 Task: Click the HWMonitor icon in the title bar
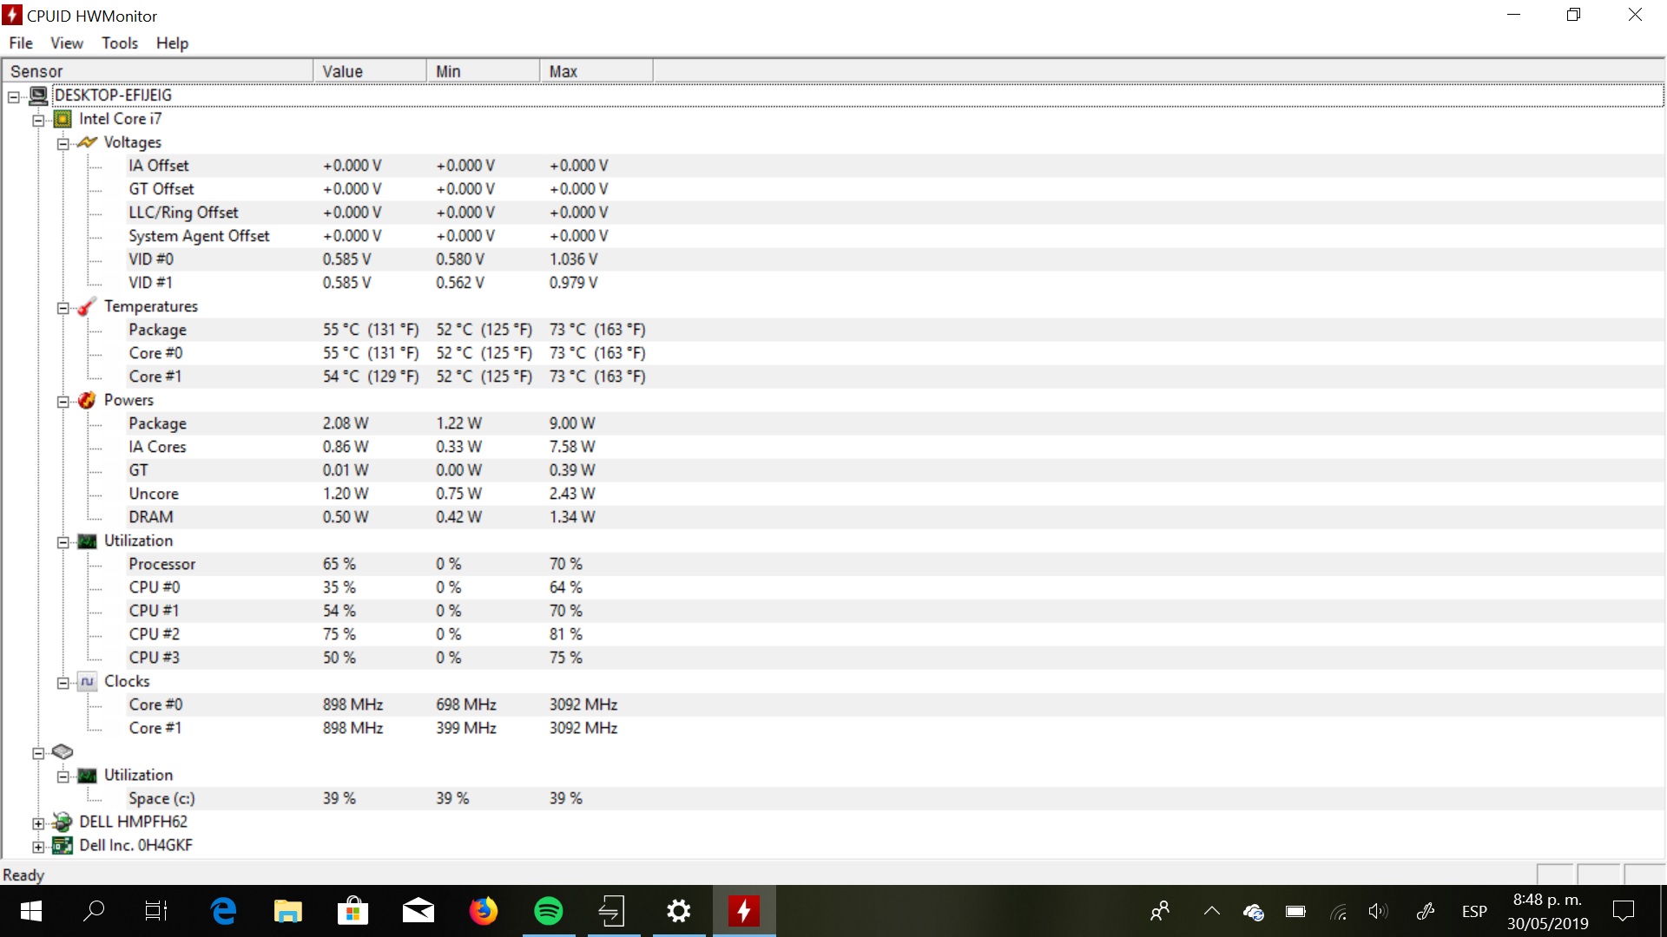point(12,16)
